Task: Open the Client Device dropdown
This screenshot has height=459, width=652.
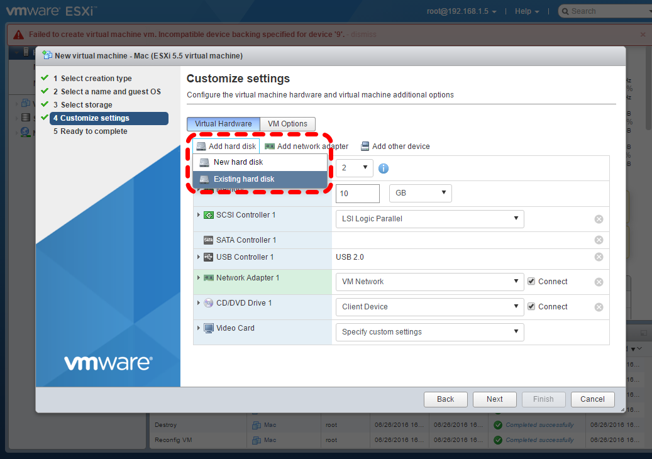Action: click(x=429, y=307)
